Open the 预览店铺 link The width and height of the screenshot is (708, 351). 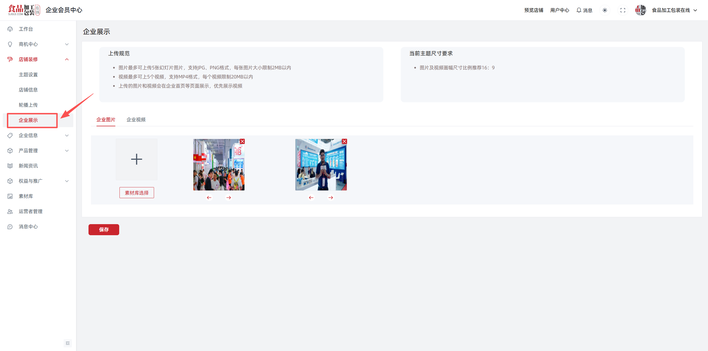point(533,10)
